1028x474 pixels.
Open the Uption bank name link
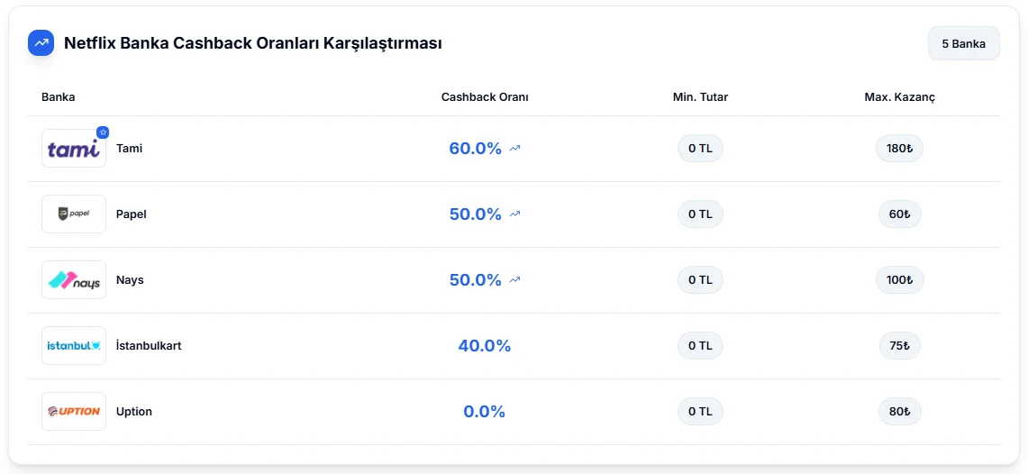click(134, 412)
